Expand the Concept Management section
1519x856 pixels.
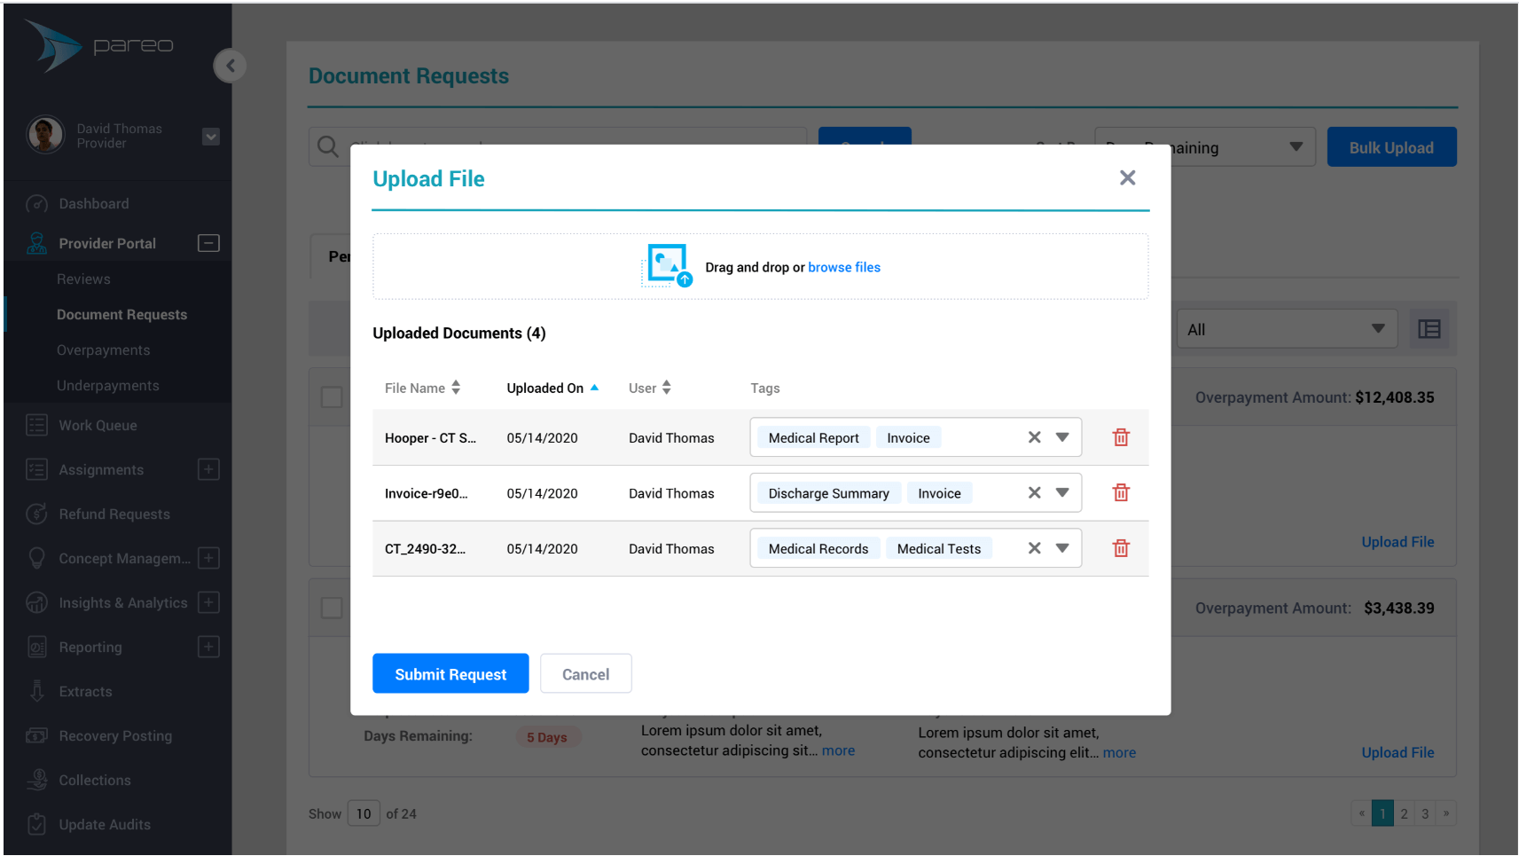(208, 558)
